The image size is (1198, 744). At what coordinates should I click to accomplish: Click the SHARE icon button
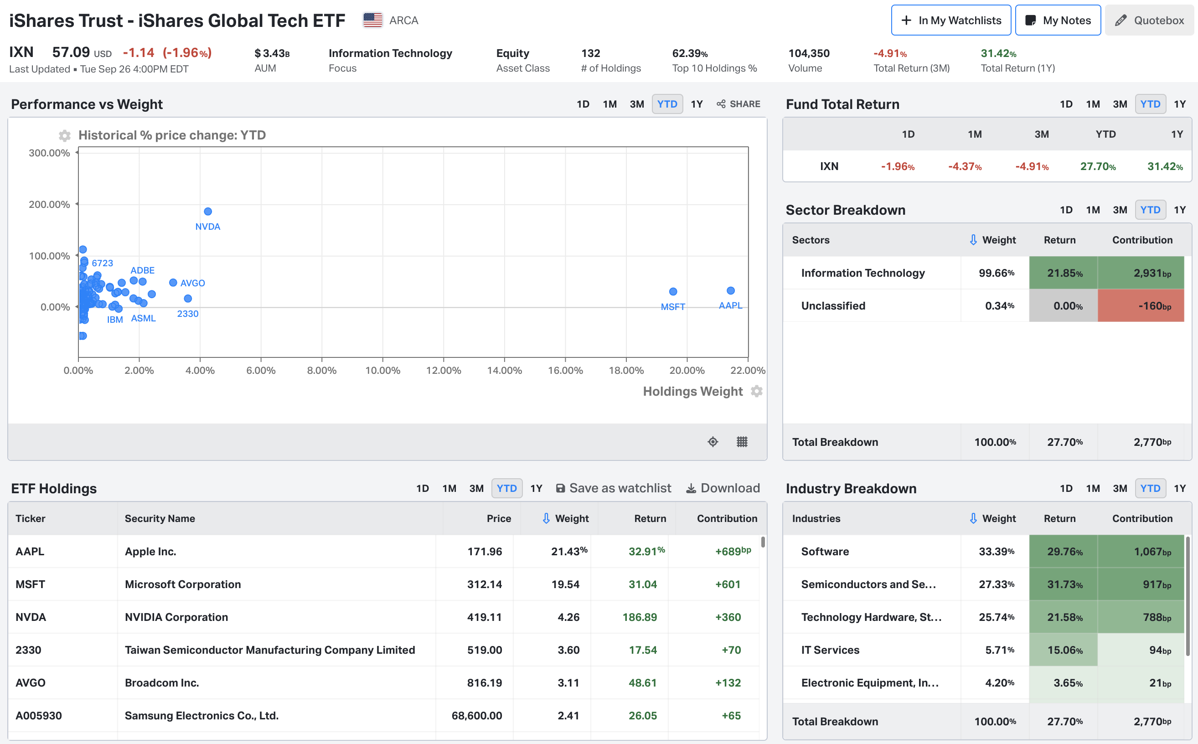(x=738, y=104)
